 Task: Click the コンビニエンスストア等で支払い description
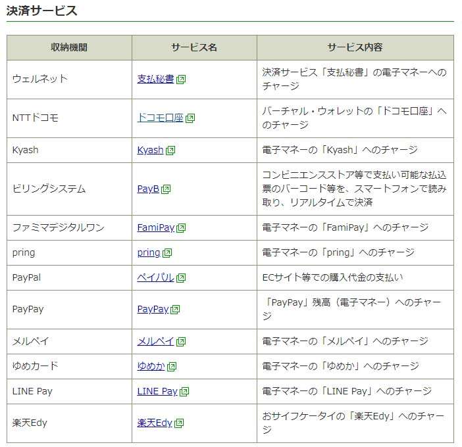point(355,189)
